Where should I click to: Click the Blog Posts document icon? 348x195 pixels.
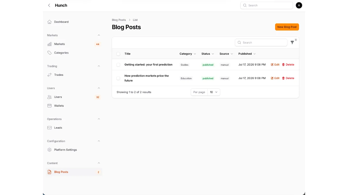(49, 172)
